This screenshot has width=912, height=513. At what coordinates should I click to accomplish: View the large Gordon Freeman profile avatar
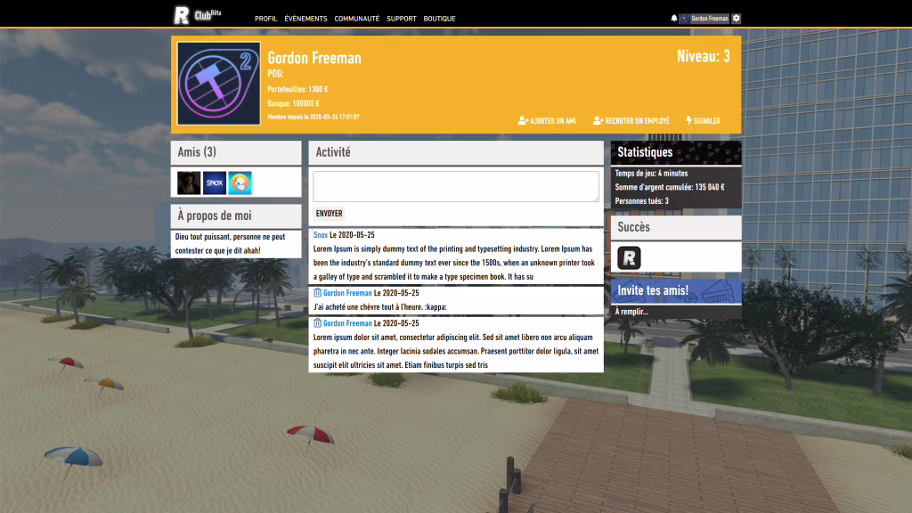click(x=219, y=83)
